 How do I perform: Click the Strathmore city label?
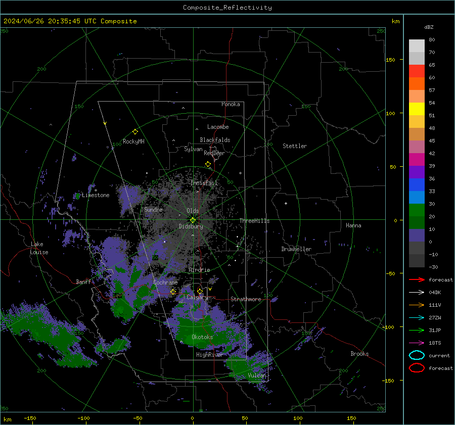coord(246,299)
